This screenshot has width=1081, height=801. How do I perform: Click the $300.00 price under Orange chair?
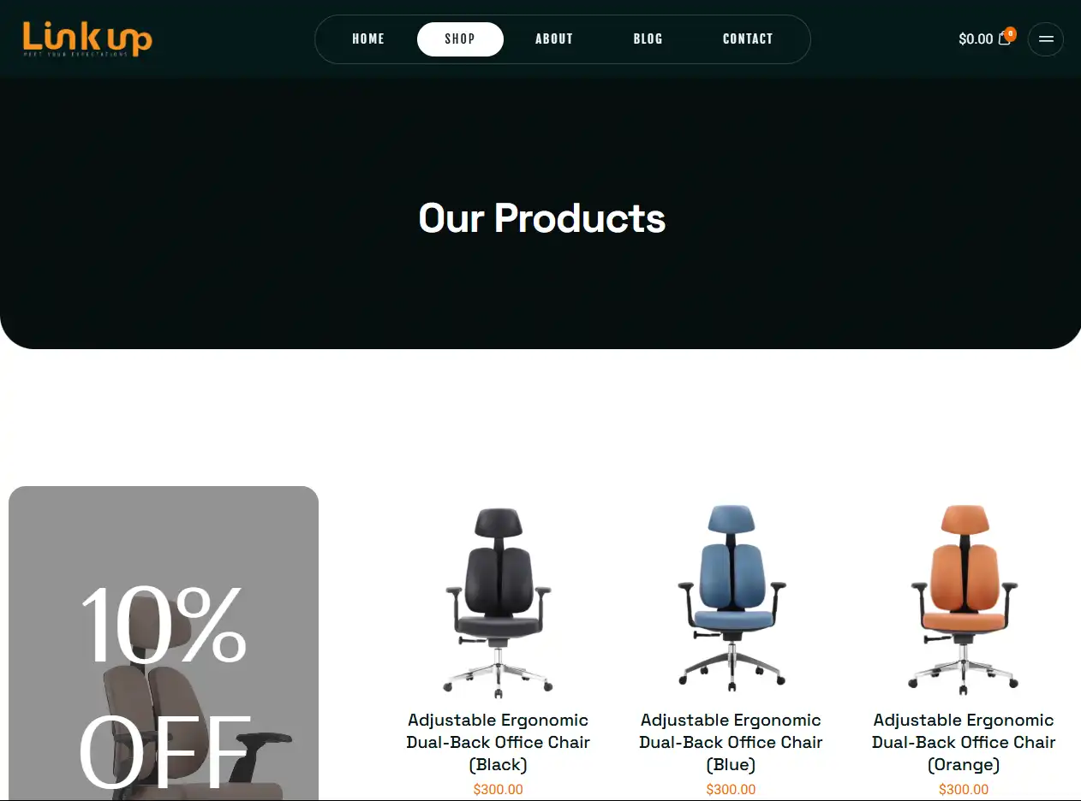click(964, 790)
